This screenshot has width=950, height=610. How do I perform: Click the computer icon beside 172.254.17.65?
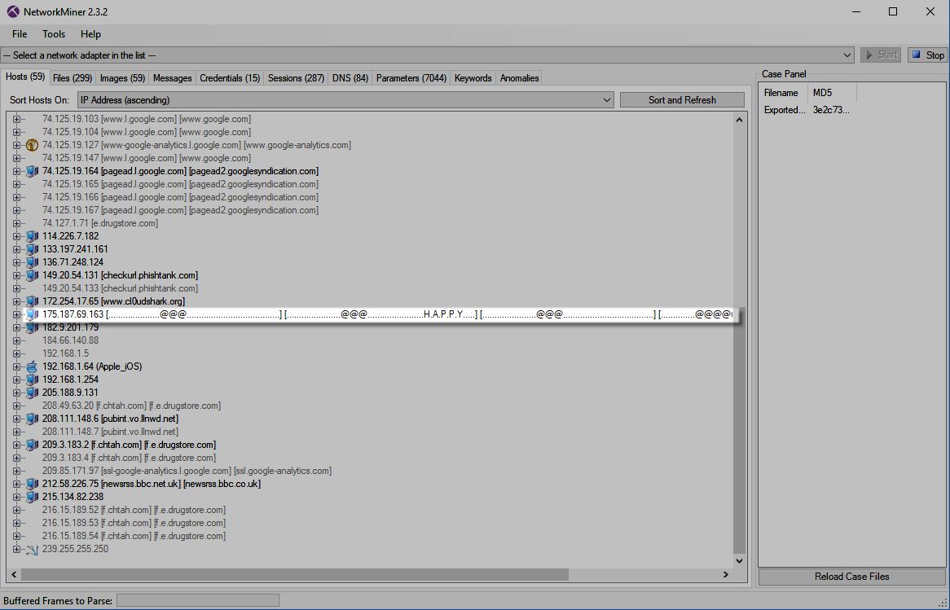[x=32, y=301]
